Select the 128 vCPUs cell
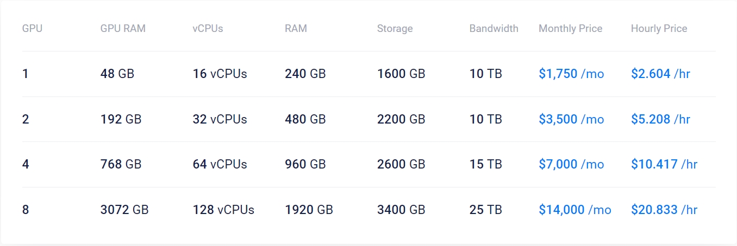Image resolution: width=737 pixels, height=246 pixels. pyautogui.click(x=223, y=210)
